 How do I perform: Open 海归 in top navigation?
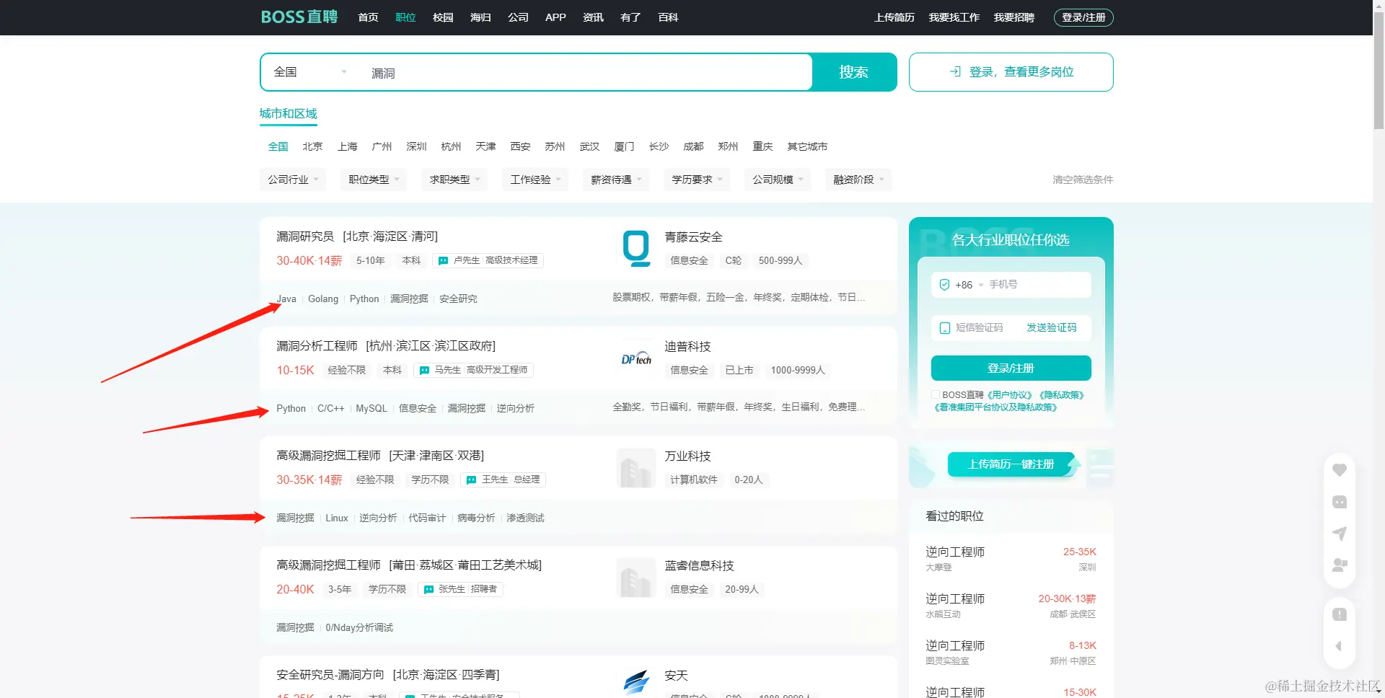(480, 17)
